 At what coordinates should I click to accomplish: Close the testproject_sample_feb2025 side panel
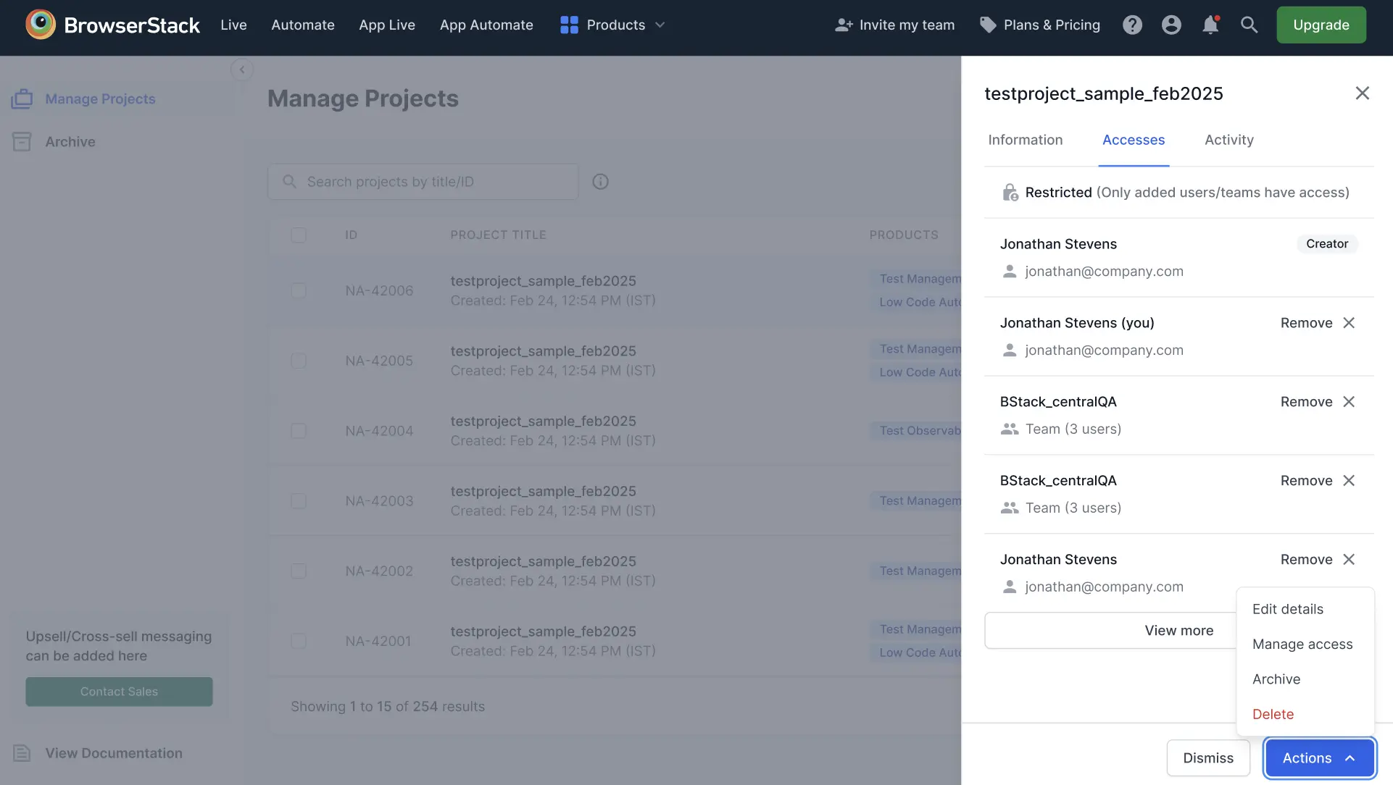click(1362, 93)
